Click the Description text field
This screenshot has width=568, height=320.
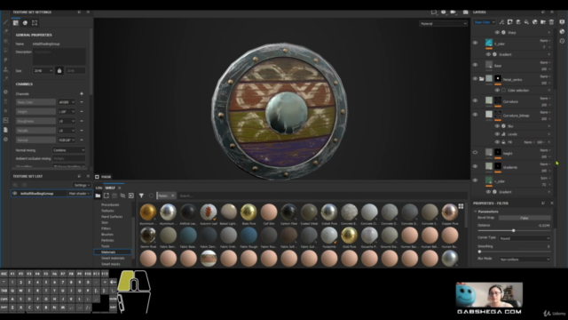59,57
